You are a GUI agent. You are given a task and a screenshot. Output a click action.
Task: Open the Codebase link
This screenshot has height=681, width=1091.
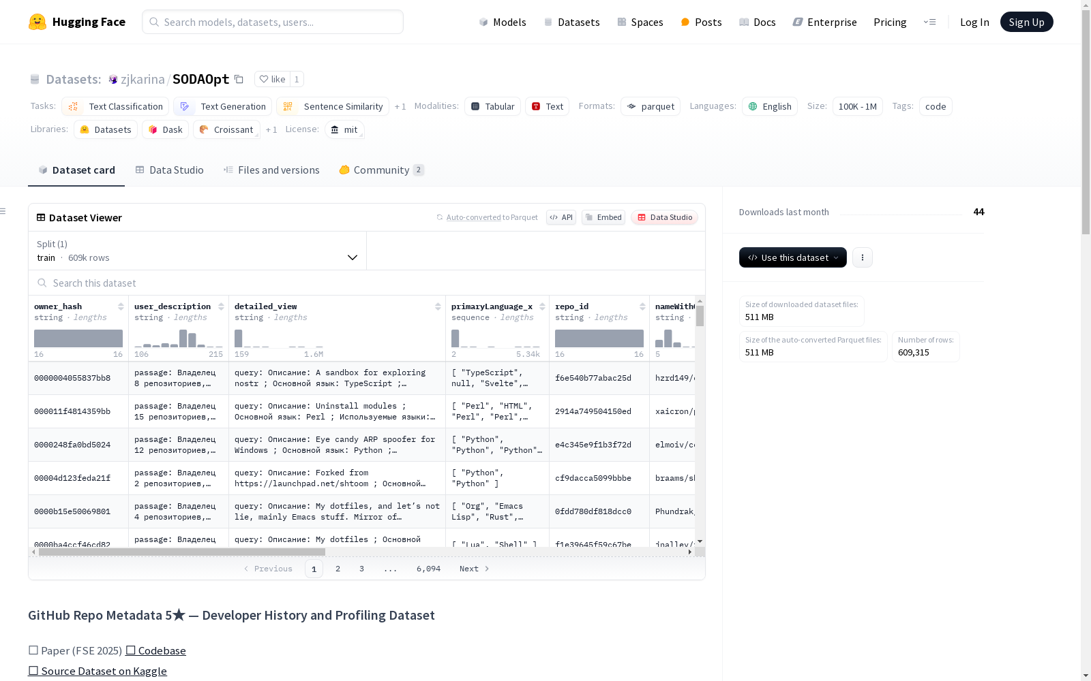click(x=155, y=651)
